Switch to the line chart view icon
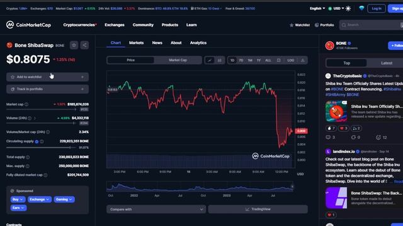This screenshot has height=226, width=403. [210, 60]
